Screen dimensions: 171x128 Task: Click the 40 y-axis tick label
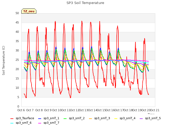17,32
